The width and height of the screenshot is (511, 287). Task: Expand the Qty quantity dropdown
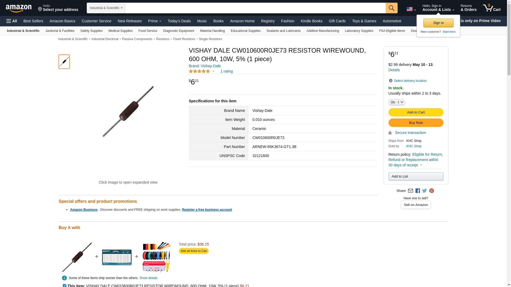396,102
